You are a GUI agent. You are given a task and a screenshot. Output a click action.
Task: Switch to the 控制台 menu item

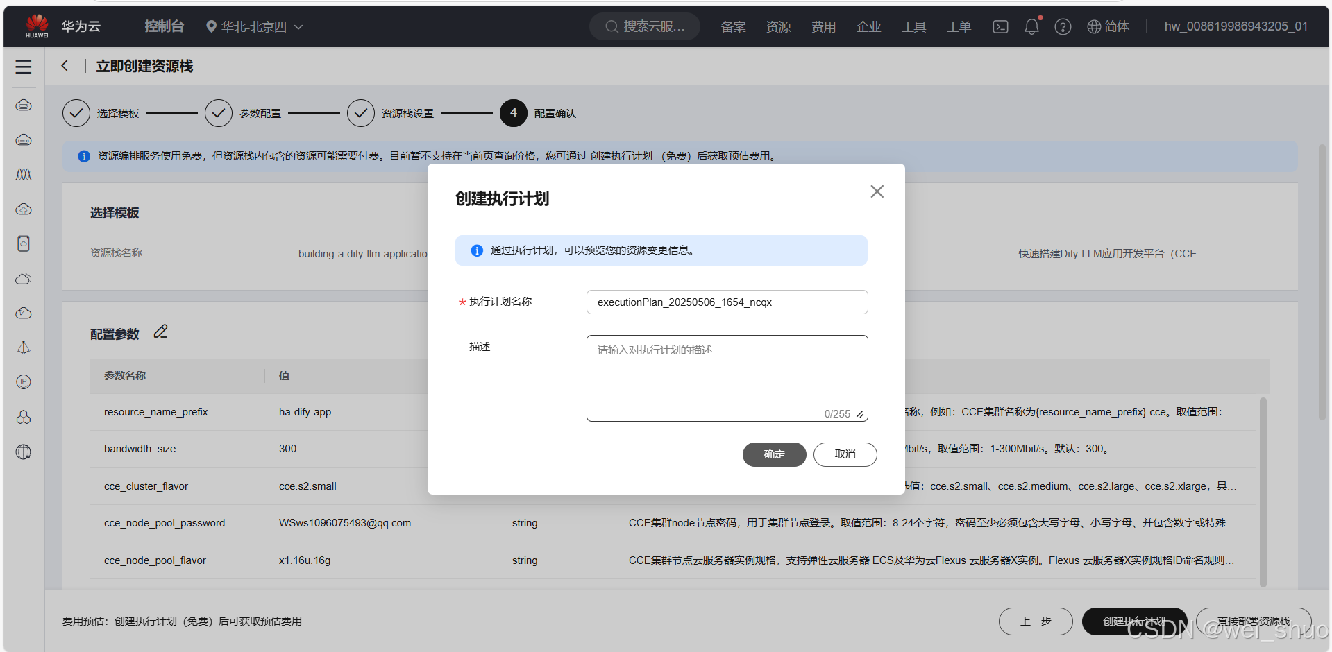tap(164, 26)
